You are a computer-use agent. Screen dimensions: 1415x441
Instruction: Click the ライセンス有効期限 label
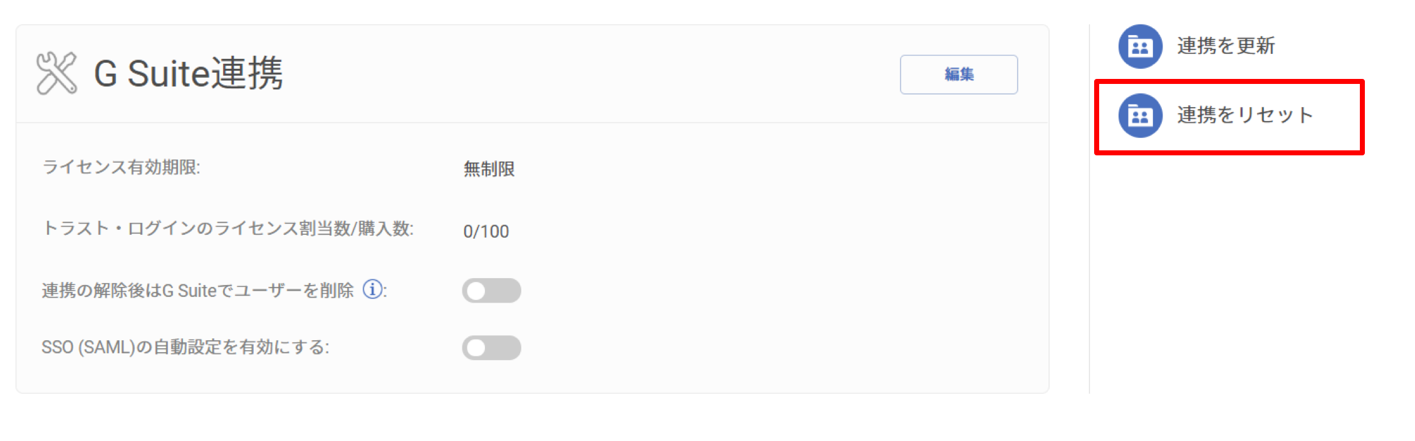click(121, 167)
